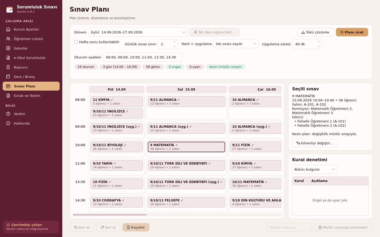Click the Hakkında info icon
Screen dimensions: 380x237
point(8,123)
